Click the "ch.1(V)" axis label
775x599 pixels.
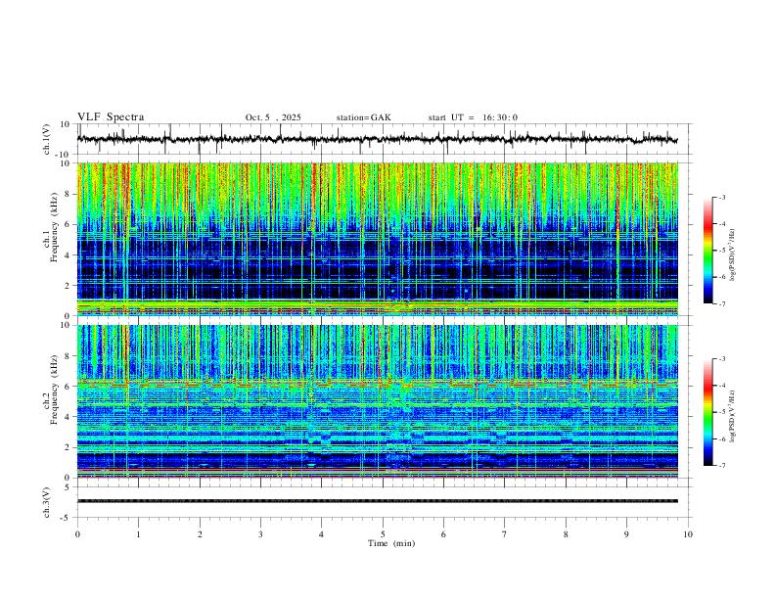pyautogui.click(x=47, y=139)
